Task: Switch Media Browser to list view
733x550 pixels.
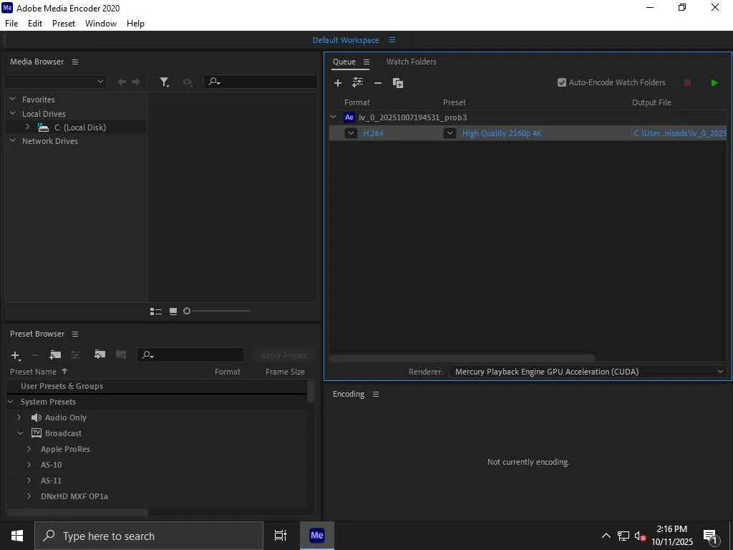Action: coord(155,312)
